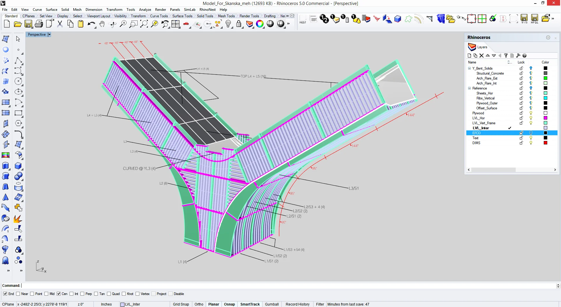The width and height of the screenshot is (561, 307).
Task: Click the Paste clipboard icon
Action: click(x=81, y=24)
